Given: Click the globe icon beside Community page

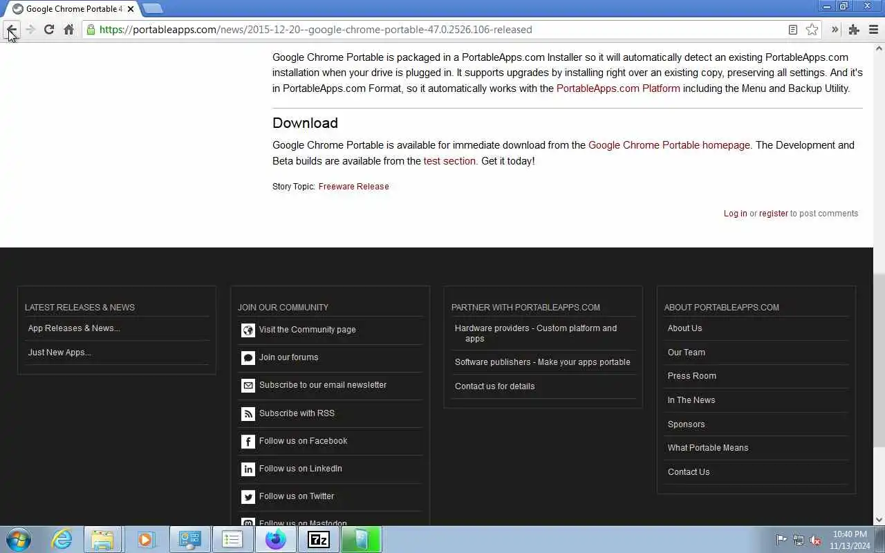Looking at the screenshot, I should point(248,330).
